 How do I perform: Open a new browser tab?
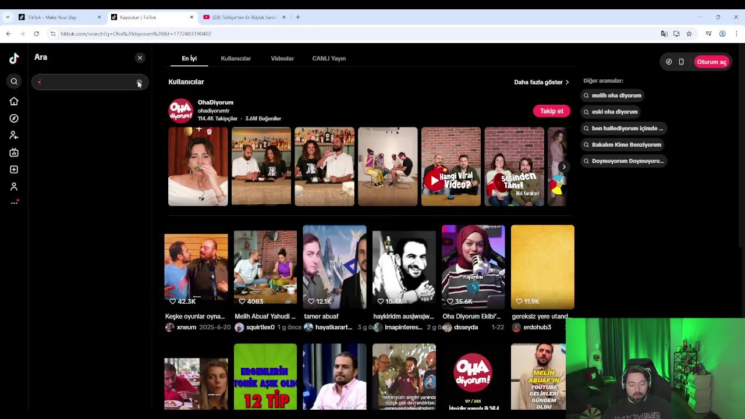pos(298,17)
